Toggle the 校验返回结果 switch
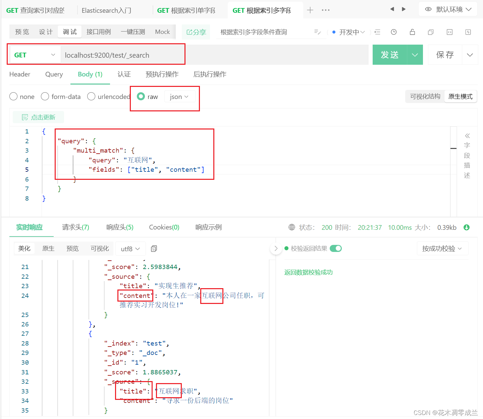 pos(336,249)
